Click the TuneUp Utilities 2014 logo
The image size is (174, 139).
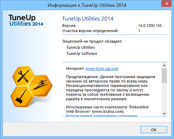[x=26, y=20]
